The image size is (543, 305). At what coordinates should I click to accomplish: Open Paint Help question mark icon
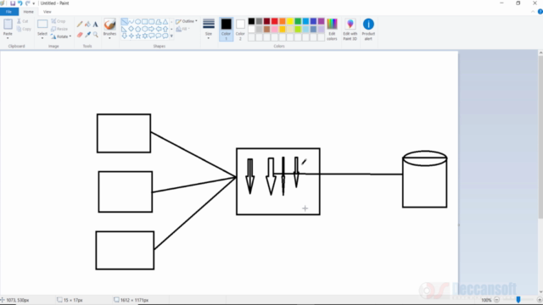coord(540,11)
